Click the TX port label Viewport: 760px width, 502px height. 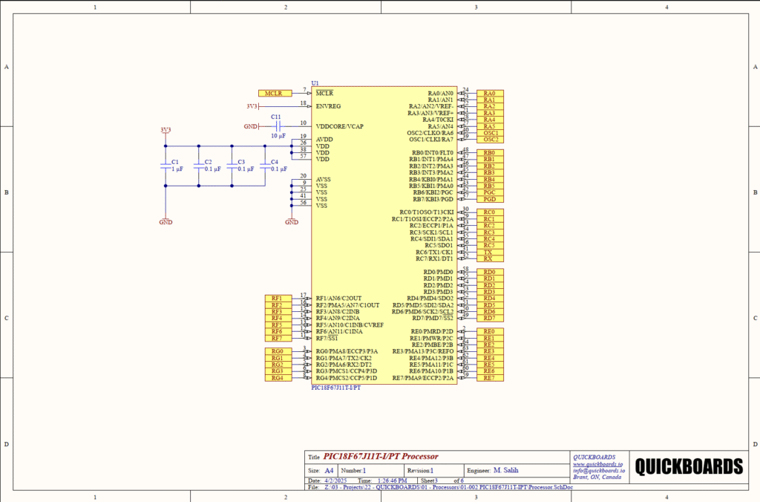[x=489, y=252]
